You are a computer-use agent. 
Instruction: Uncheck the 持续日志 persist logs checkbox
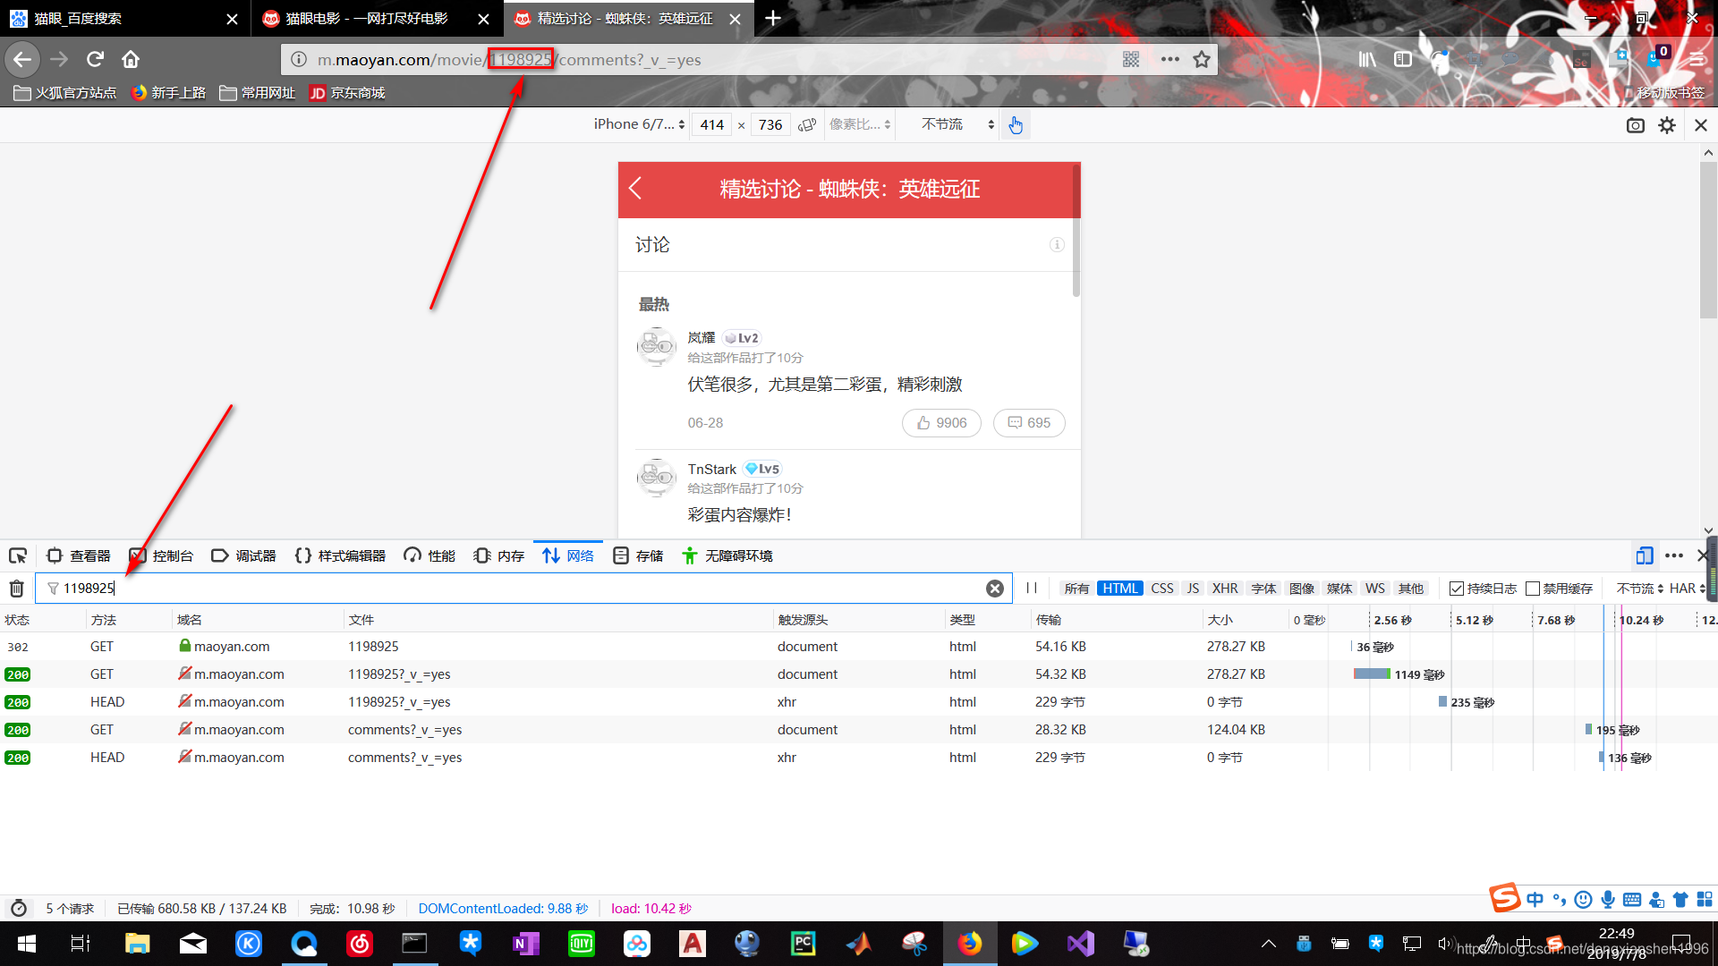(x=1457, y=589)
